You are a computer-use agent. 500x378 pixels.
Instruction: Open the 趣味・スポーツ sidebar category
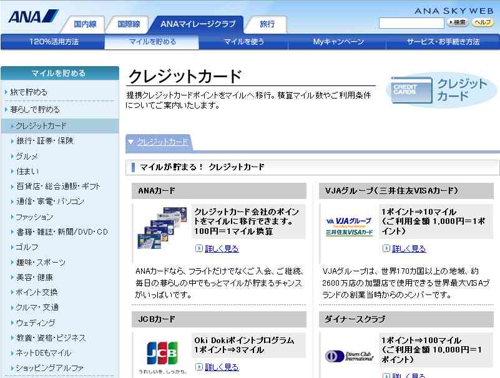(x=41, y=263)
